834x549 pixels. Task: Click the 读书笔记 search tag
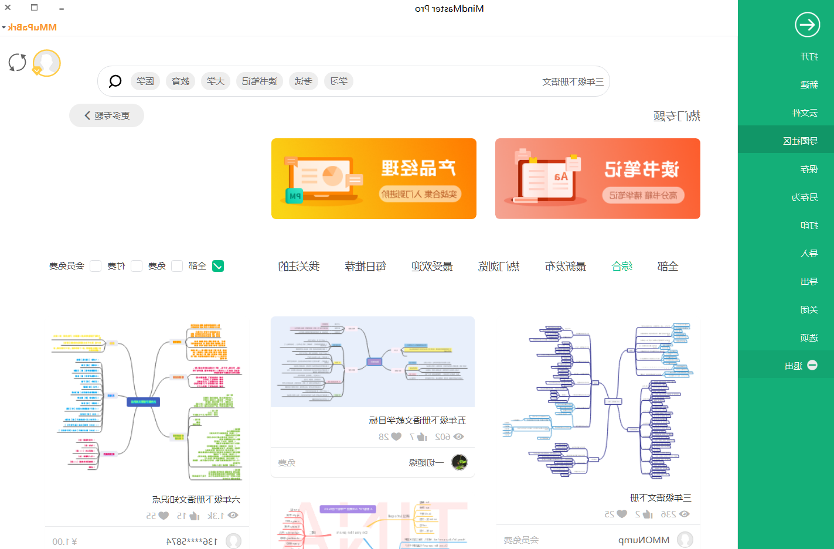260,81
